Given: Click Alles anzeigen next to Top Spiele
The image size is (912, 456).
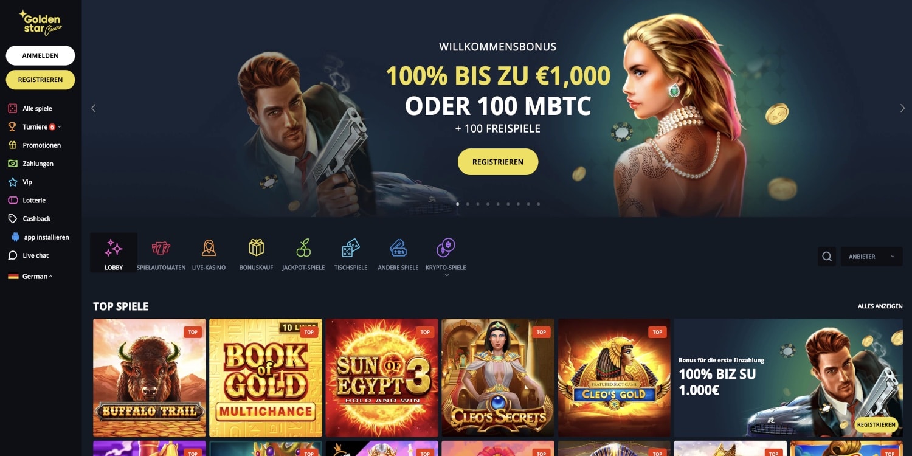Looking at the screenshot, I should coord(880,306).
